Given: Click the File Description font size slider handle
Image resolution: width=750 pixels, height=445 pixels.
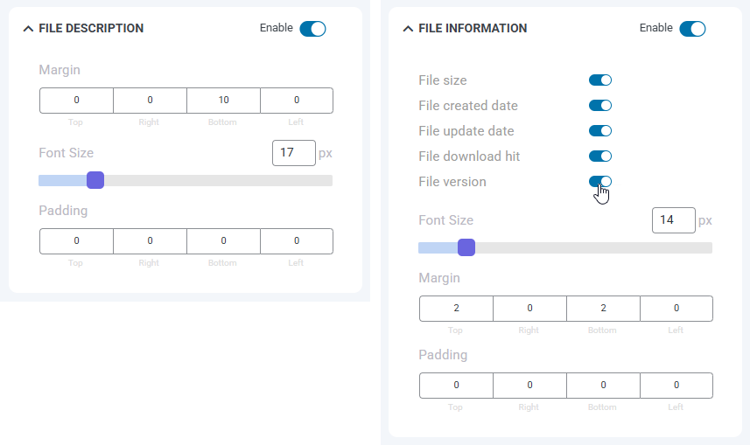Looking at the screenshot, I should (x=95, y=180).
